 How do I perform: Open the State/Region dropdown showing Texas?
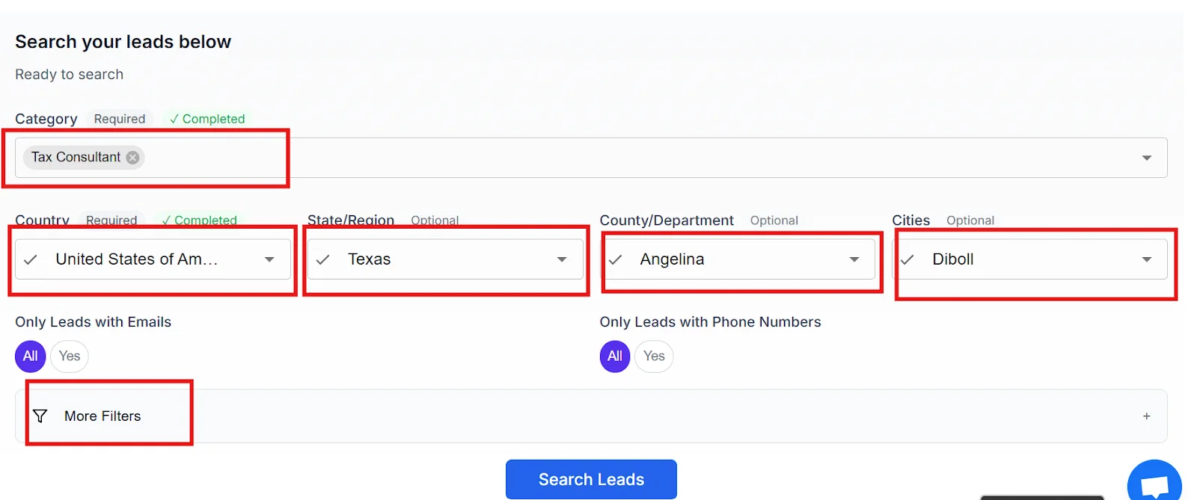click(561, 259)
